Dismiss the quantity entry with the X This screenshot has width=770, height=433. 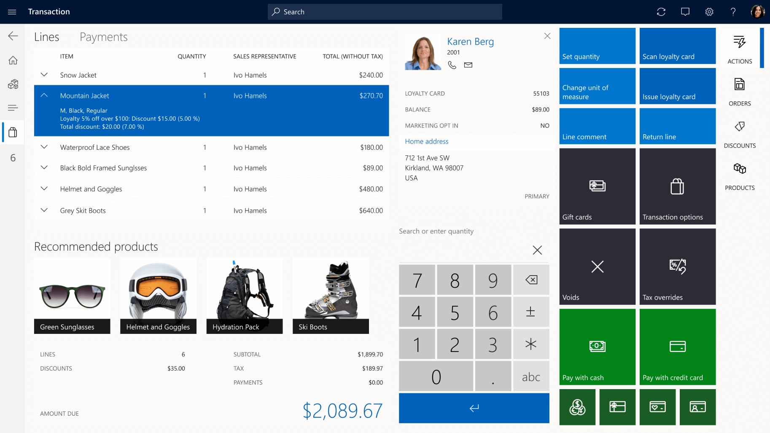(537, 250)
